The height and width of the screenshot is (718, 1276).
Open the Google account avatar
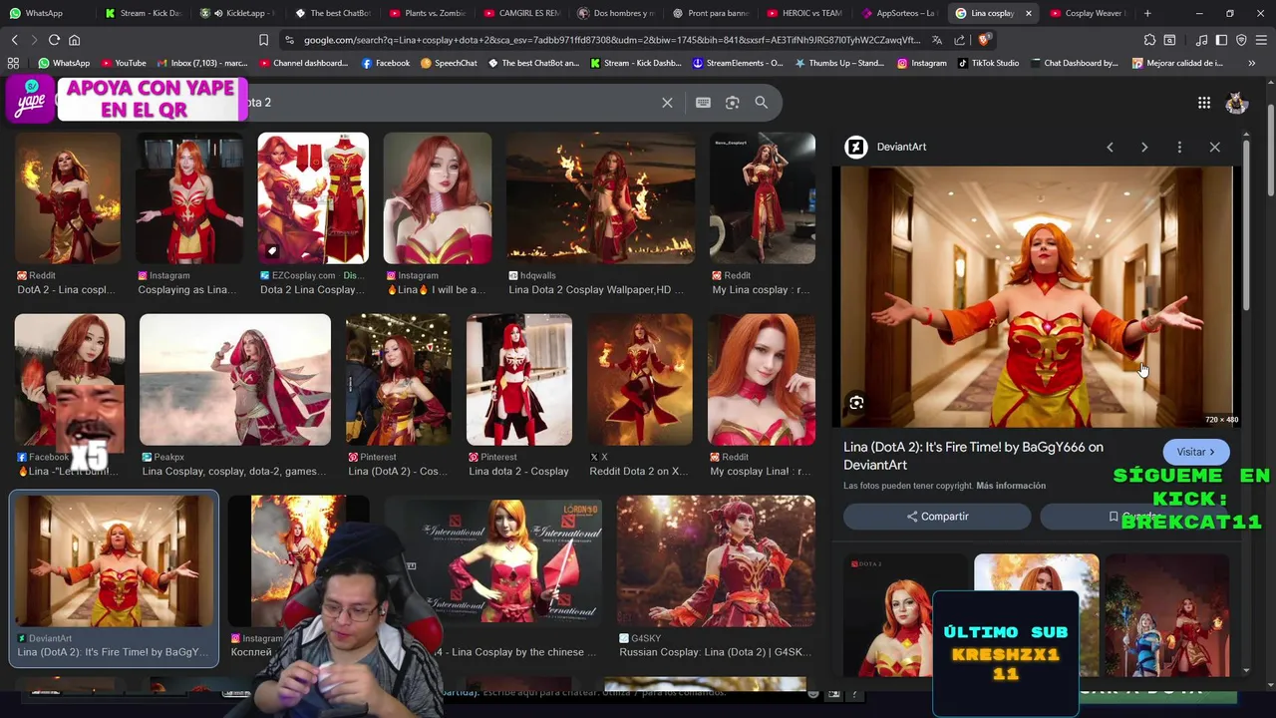click(x=1237, y=103)
